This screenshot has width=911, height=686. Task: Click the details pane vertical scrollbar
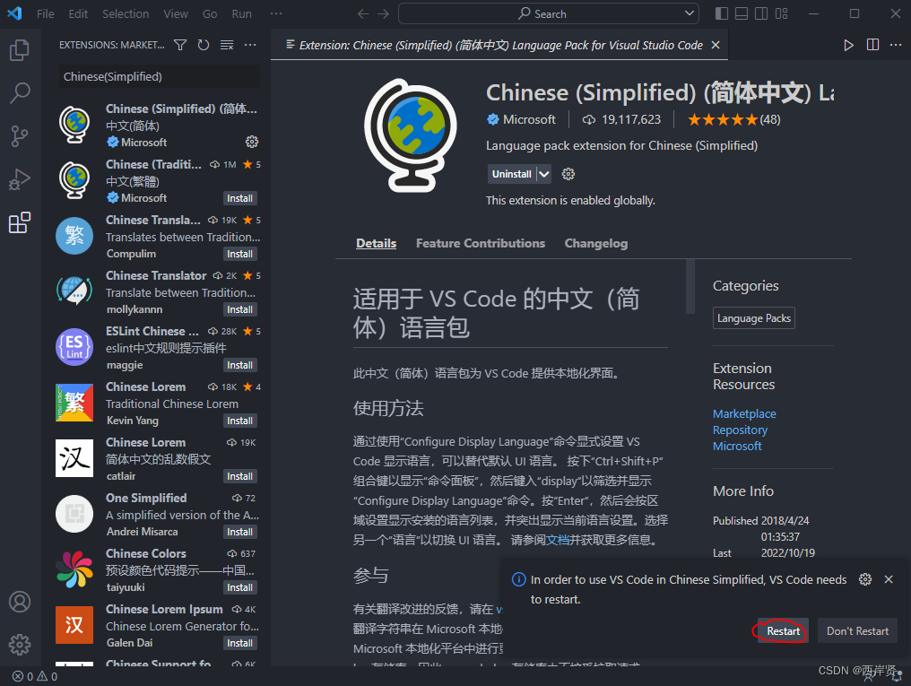click(690, 286)
